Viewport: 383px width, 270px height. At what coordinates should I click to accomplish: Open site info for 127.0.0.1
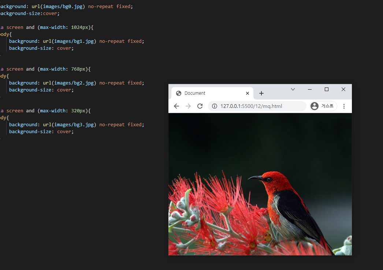pos(215,106)
